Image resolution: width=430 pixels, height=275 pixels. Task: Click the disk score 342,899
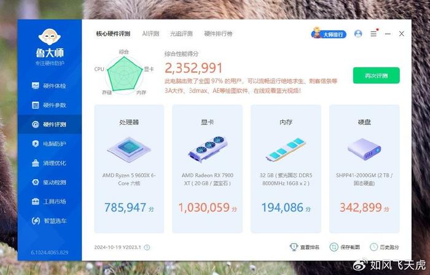tap(361, 207)
